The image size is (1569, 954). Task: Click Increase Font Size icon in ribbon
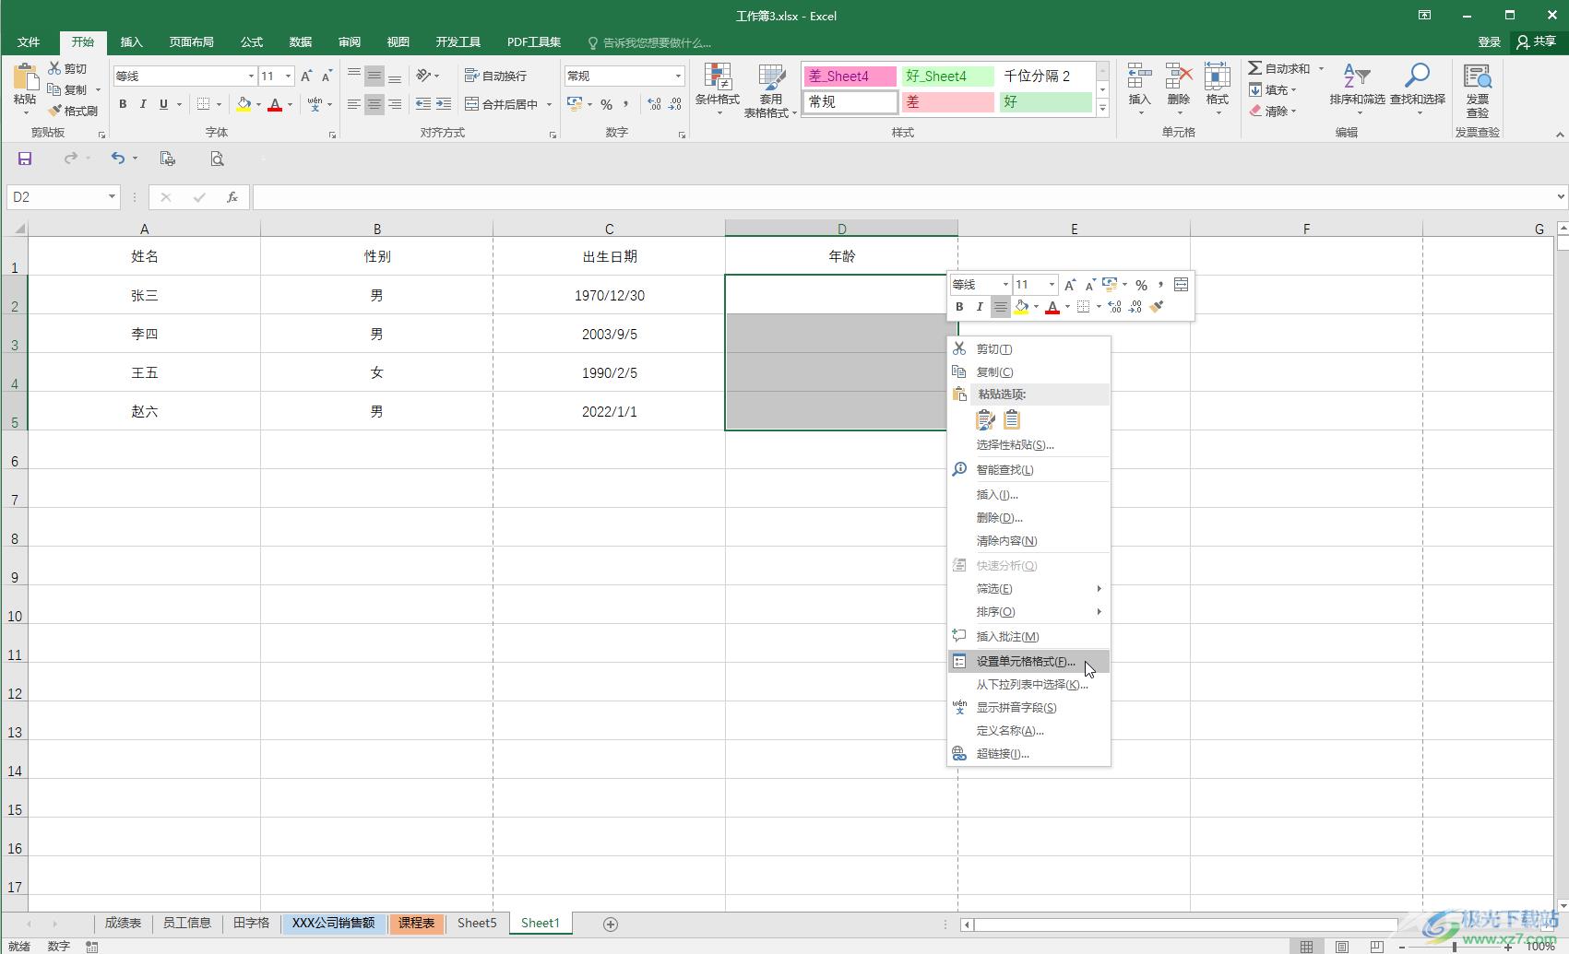pyautogui.click(x=306, y=76)
